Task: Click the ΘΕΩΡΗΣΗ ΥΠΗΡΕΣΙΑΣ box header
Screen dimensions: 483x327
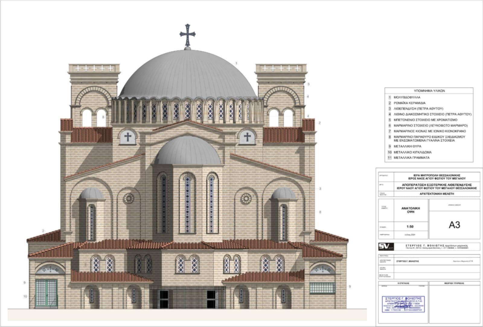Action: (x=454, y=283)
